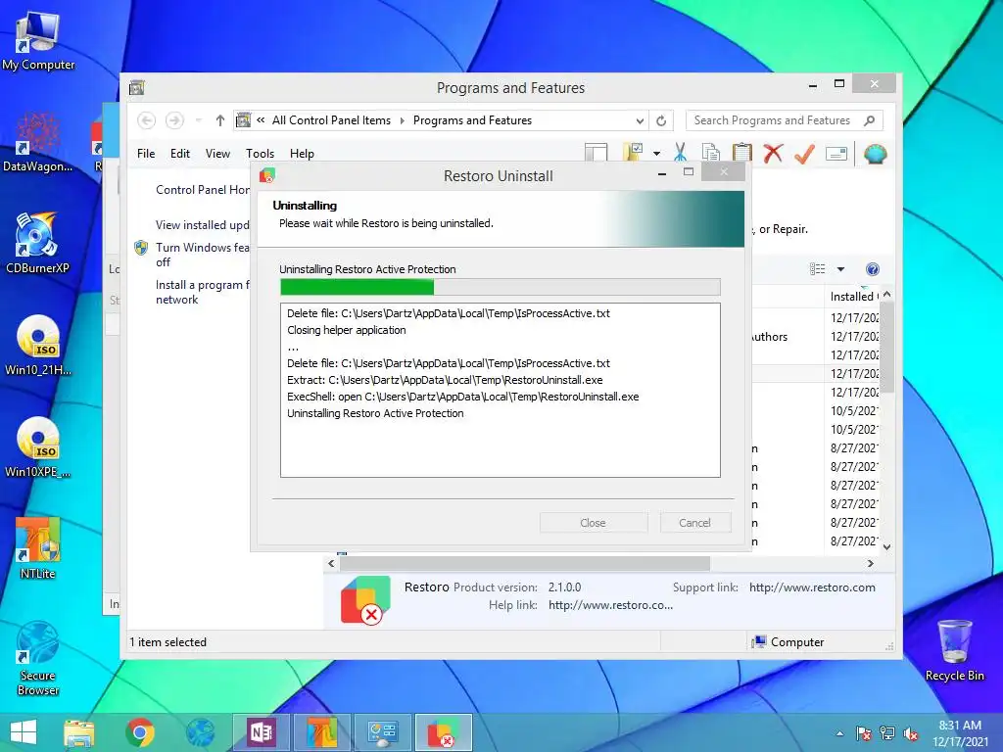Screen dimensions: 1003x752
Task: Click the Installed On column header
Action: tap(852, 296)
